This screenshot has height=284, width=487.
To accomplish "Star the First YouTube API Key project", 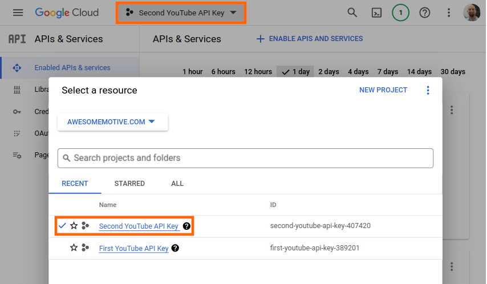I will point(74,248).
